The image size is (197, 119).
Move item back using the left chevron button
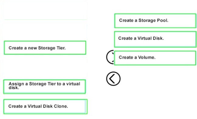pos(113,79)
